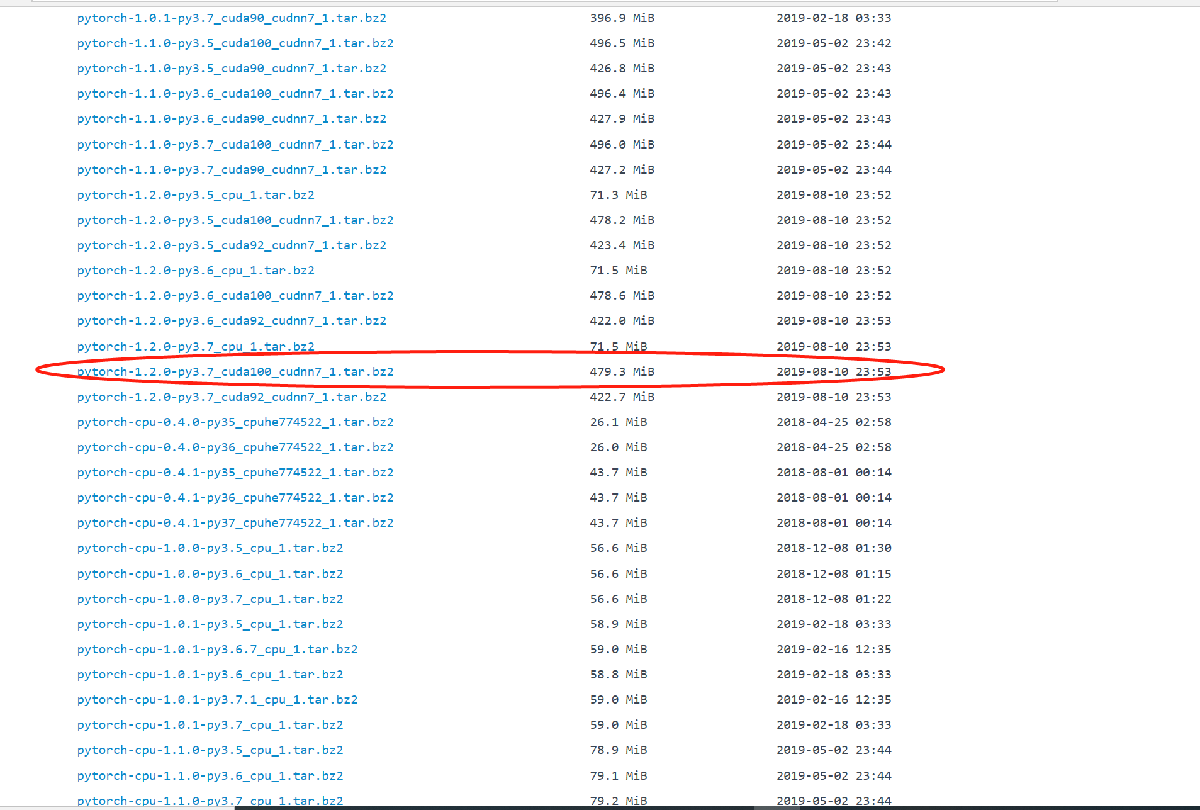The image size is (1200, 810).
Task: Open pytorch-cpu-1.1.0-py3.7_cpu_1.tar.bz2
Action: (210, 801)
